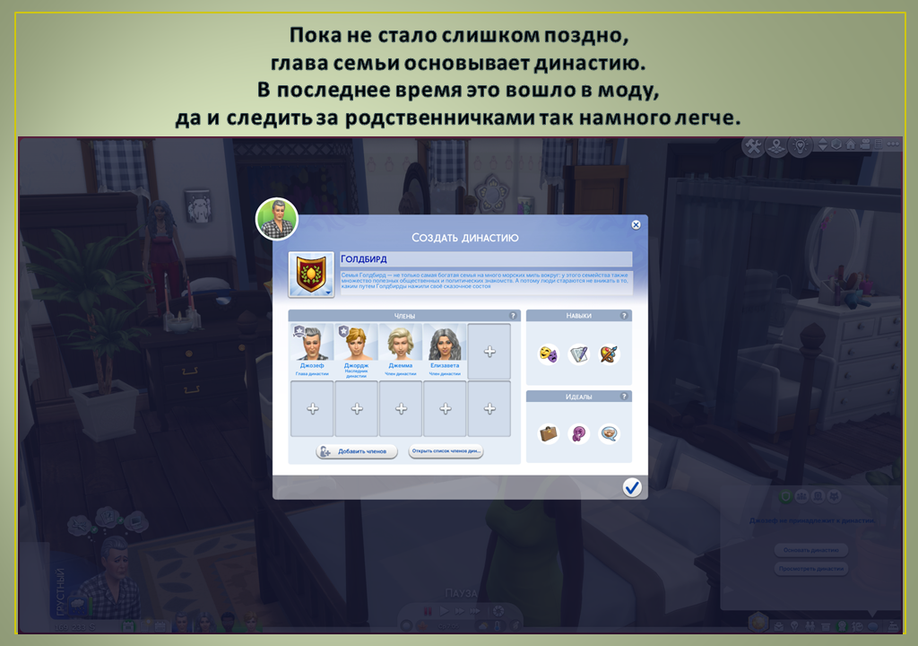918x646 pixels.
Task: Open the three-dots options menu
Action: (x=893, y=144)
